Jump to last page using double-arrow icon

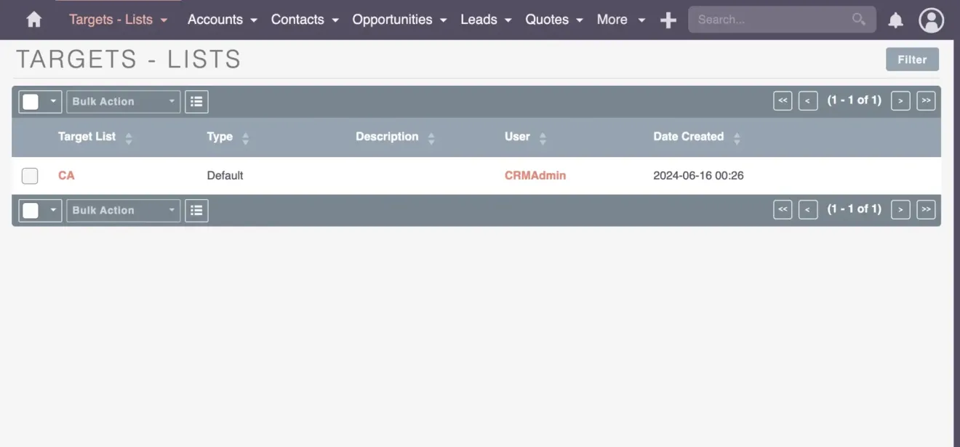point(926,100)
